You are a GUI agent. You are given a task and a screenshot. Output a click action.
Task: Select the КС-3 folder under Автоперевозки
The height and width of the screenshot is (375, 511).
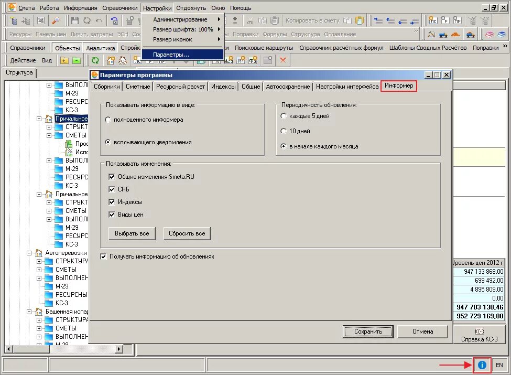click(62, 303)
